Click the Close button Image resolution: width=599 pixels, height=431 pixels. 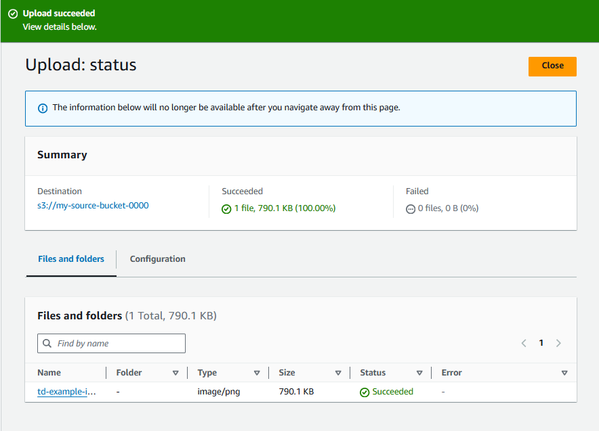552,66
